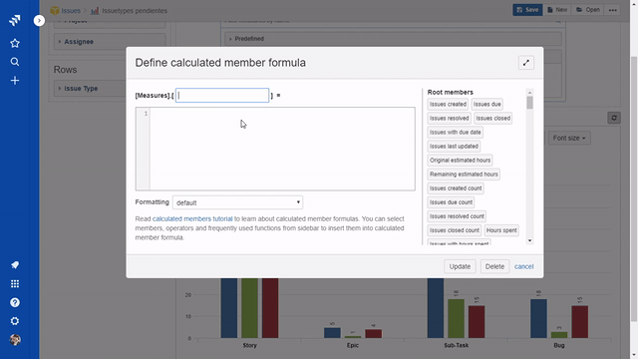The width and height of the screenshot is (638, 359).
Task: Insert Issues closed count member
Action: [x=455, y=230]
